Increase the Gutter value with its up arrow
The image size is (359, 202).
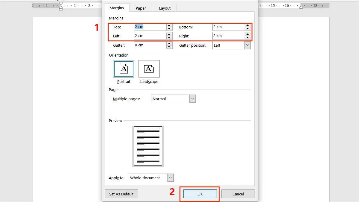coord(169,43)
